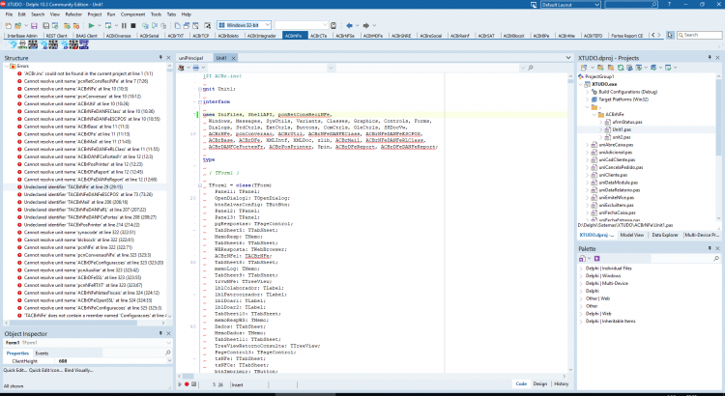Screen dimensions: 725x396
Task: Click the blue Back navigation arrow
Action: (349, 25)
